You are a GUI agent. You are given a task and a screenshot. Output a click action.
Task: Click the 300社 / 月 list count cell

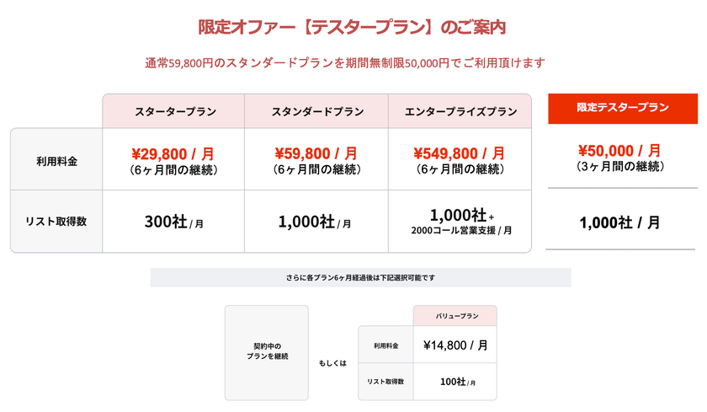[173, 222]
